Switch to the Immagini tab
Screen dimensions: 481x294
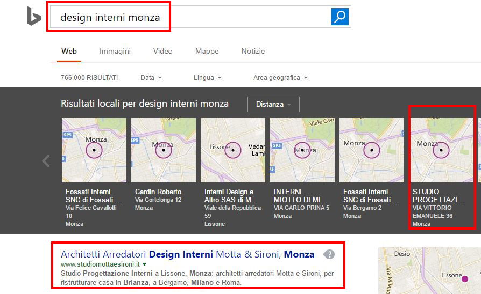coord(115,51)
